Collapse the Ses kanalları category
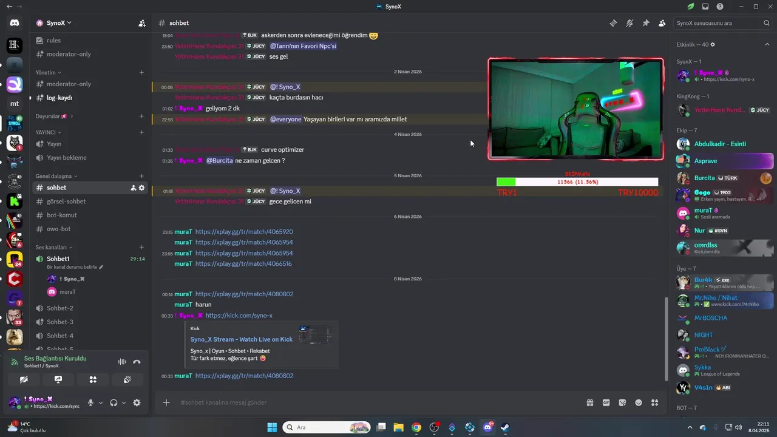777x437 pixels. click(54, 247)
